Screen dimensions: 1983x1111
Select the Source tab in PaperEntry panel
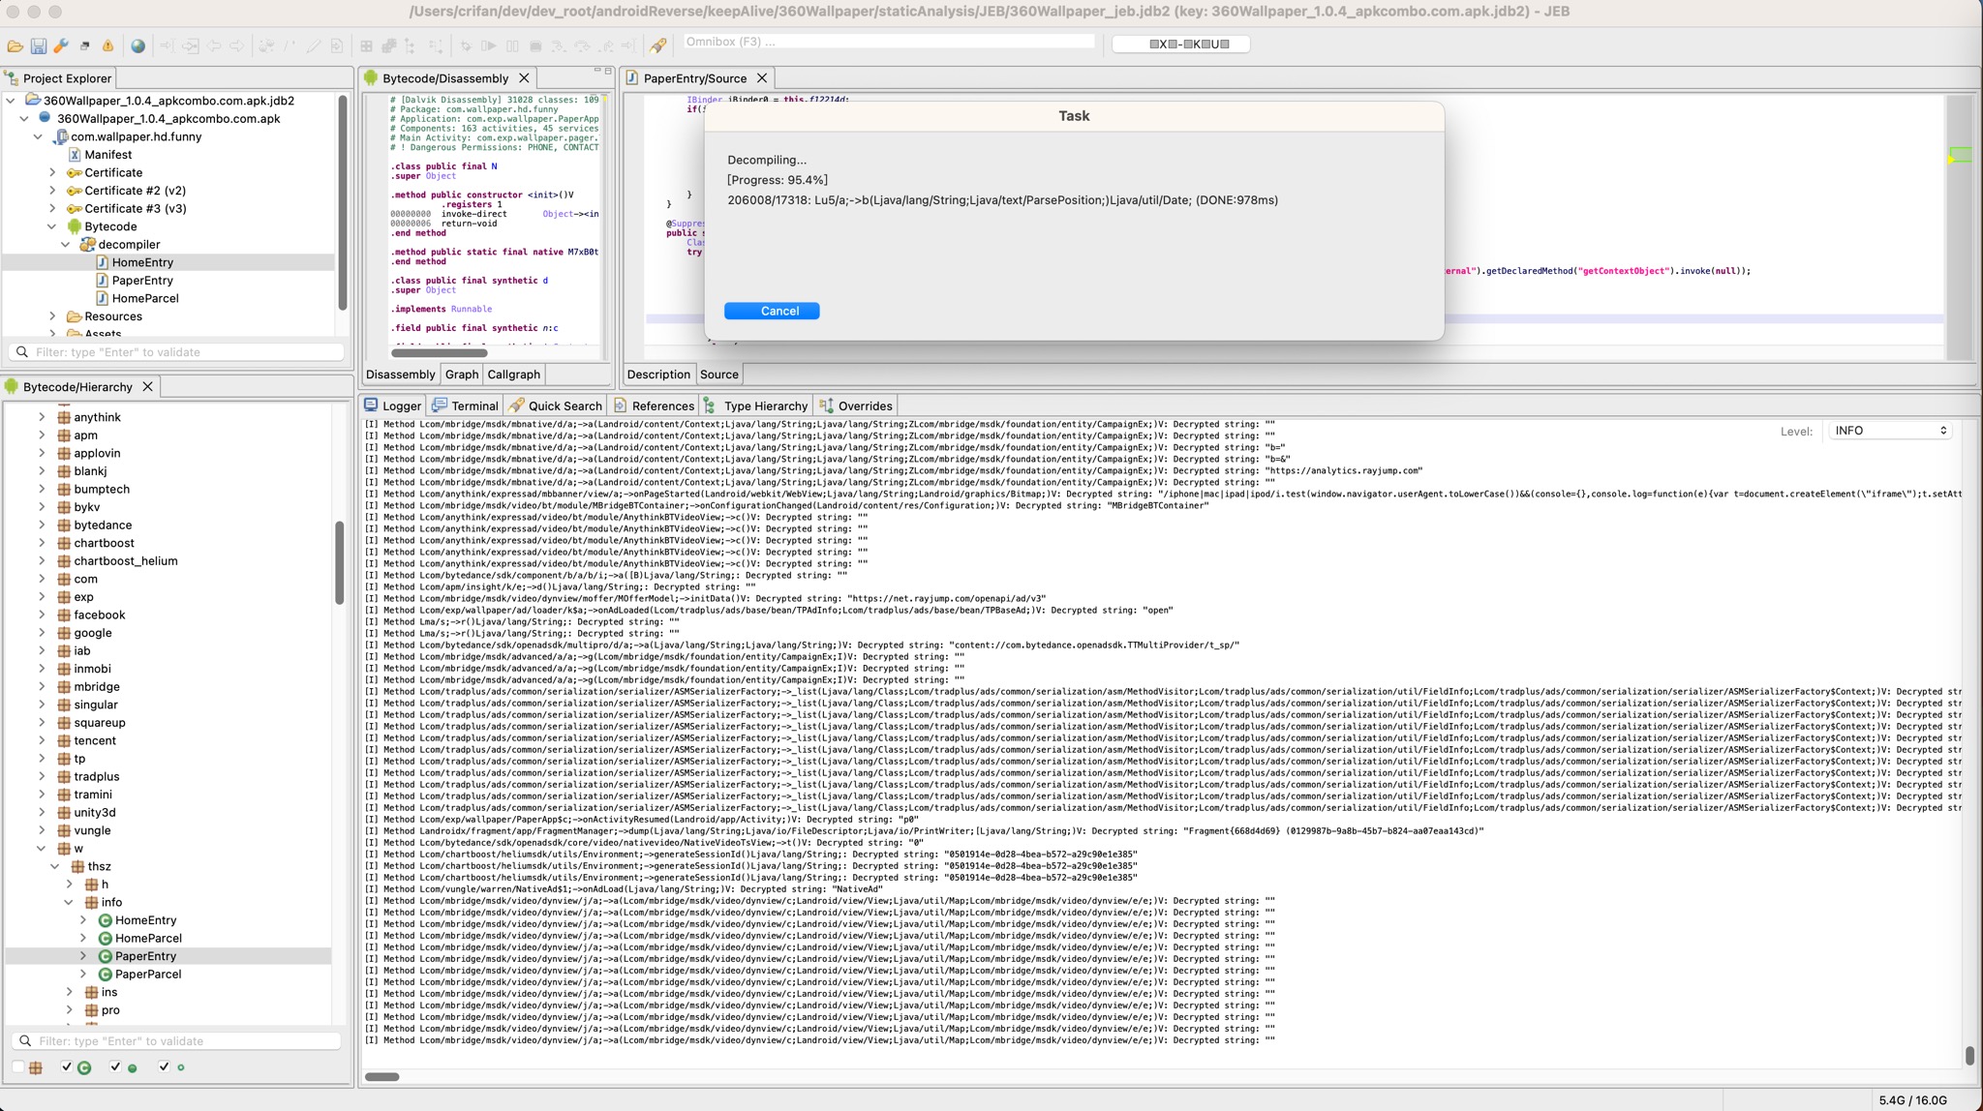(717, 375)
